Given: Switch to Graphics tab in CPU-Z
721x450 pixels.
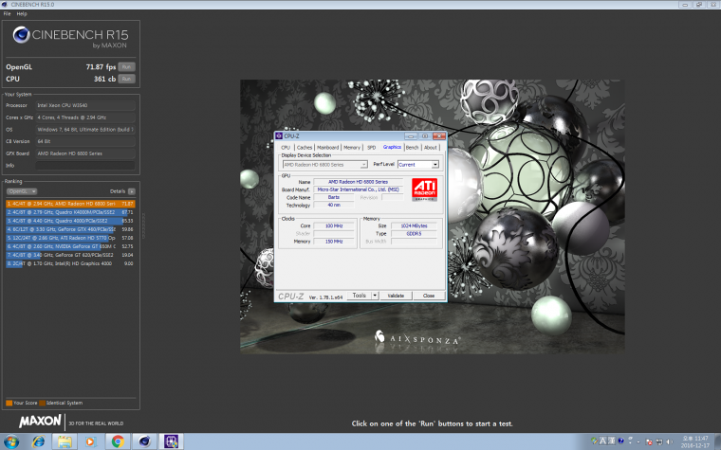Looking at the screenshot, I should [392, 147].
